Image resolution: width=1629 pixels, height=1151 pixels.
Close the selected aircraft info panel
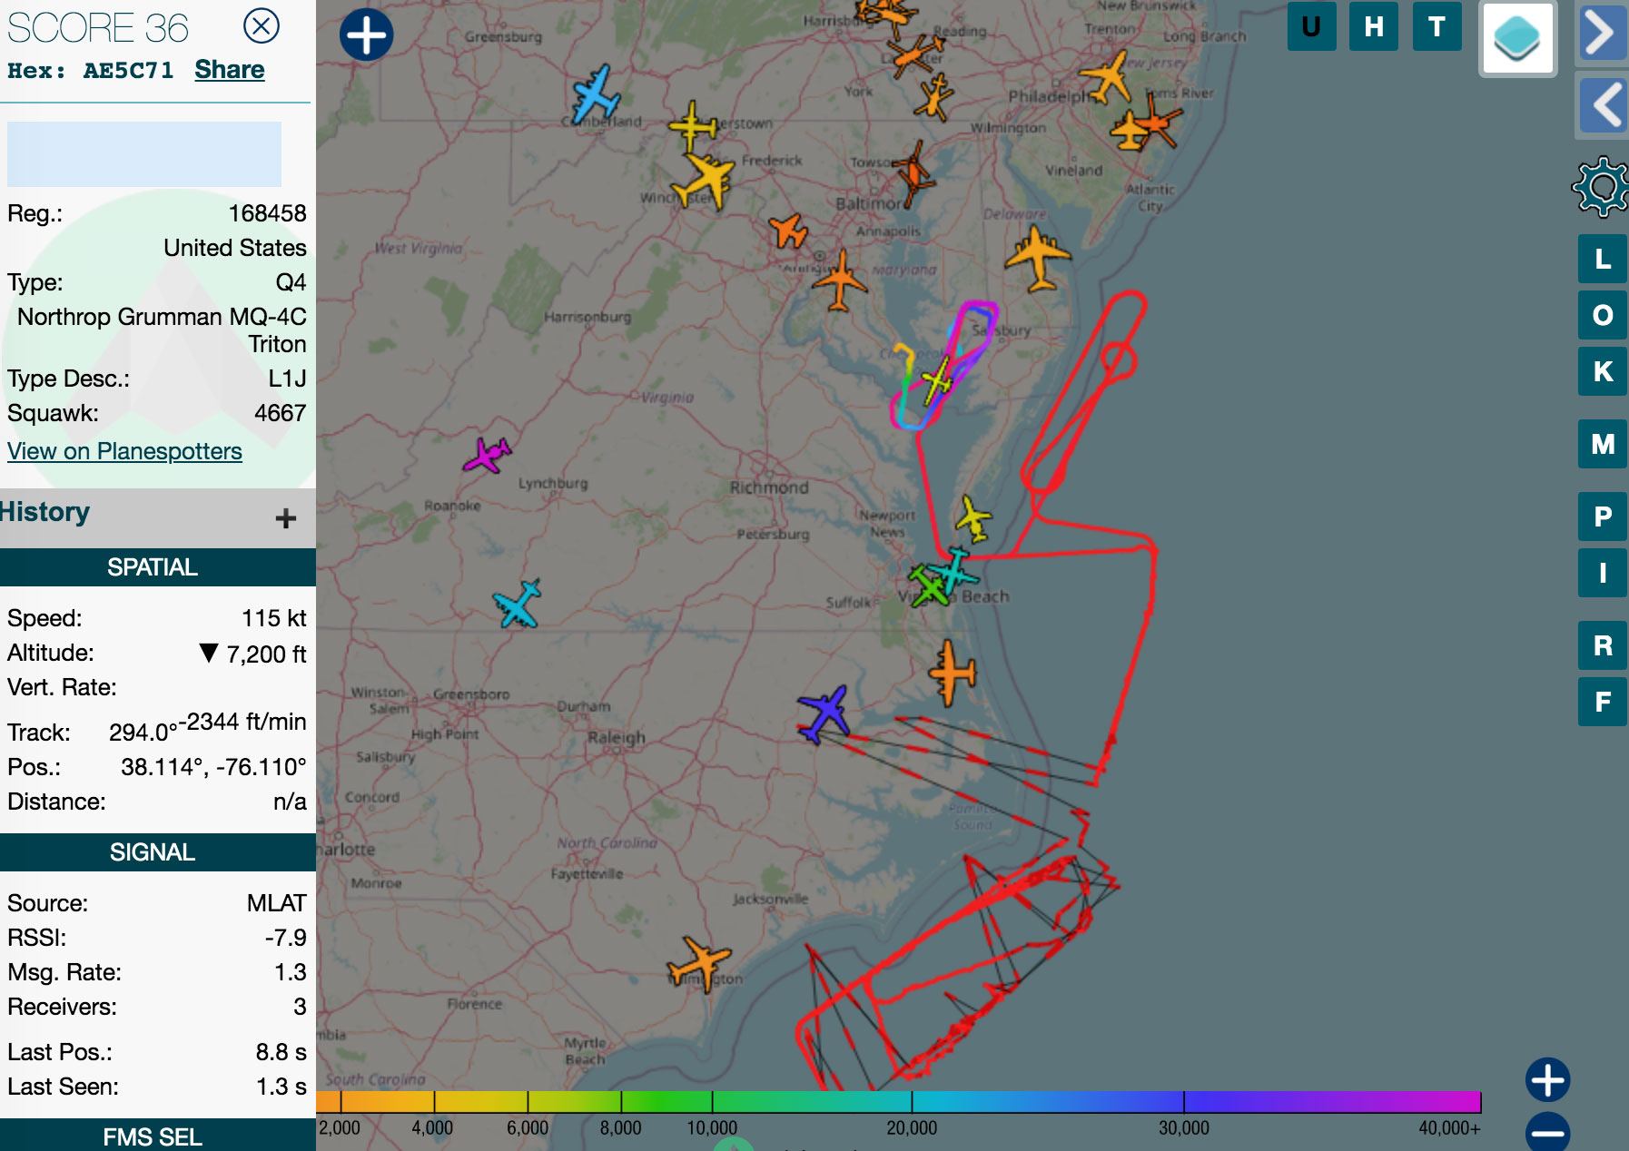coord(262,25)
